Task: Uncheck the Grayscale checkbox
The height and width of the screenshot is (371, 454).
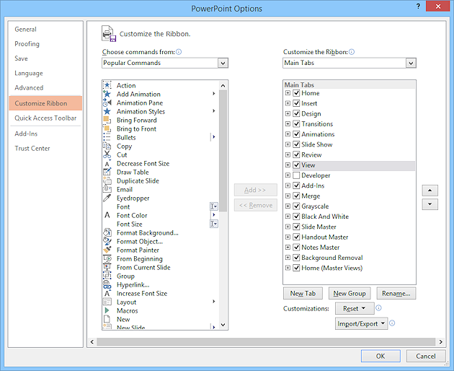Action: [296, 206]
